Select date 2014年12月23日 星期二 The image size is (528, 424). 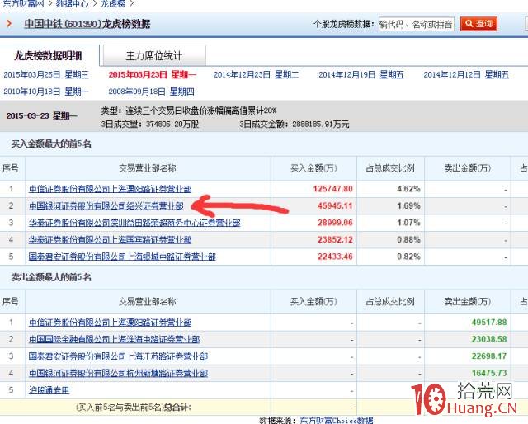click(257, 74)
